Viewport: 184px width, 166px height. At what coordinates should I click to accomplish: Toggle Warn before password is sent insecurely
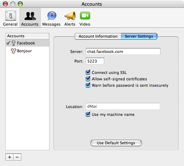(88, 85)
